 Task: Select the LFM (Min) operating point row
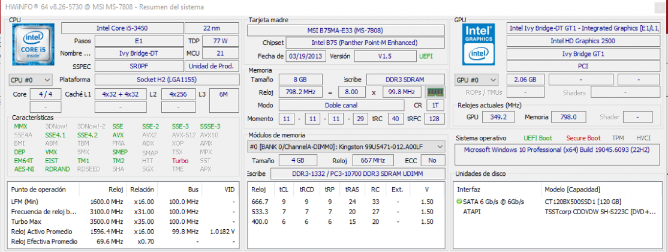123,202
